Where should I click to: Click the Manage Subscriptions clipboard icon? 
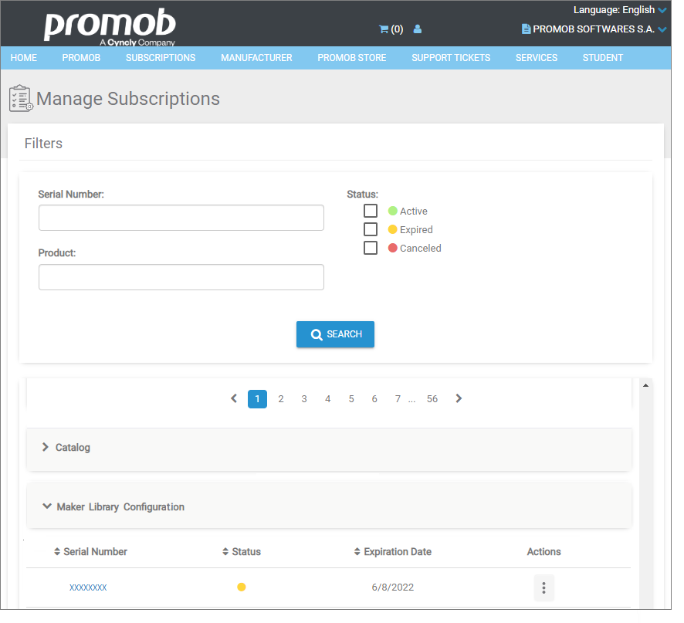21,99
